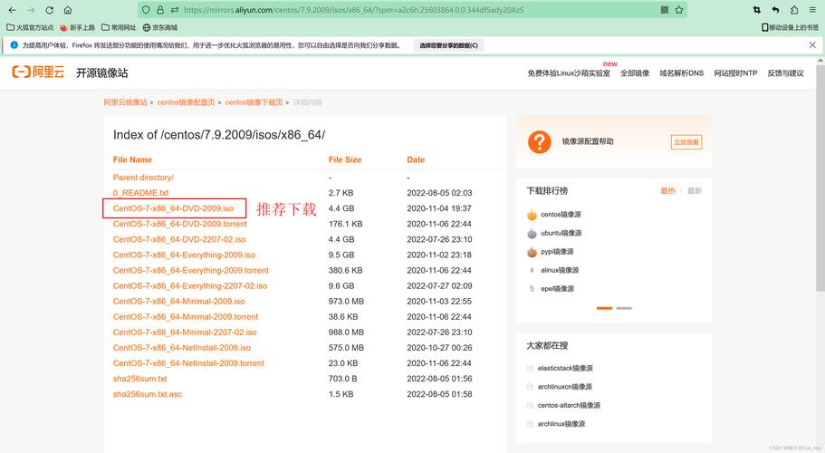The image size is (825, 453).
Task: Click the pypi镜像源 rank medal icon
Action: coord(532,252)
